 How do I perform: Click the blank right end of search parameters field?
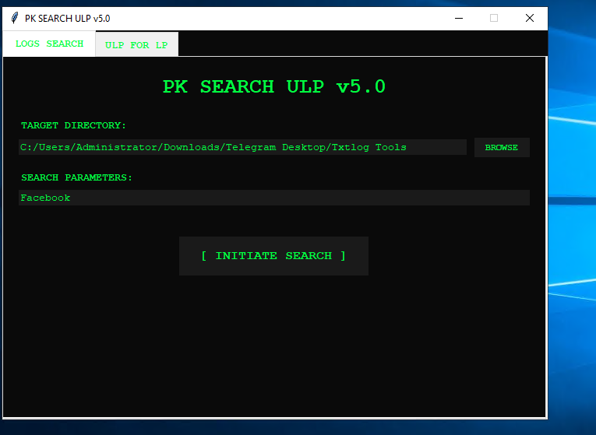pyautogui.click(x=467, y=198)
